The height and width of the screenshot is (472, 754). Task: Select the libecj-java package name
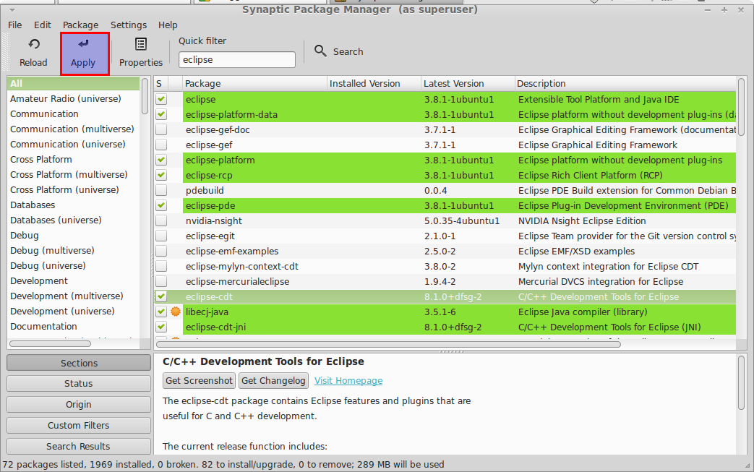click(x=207, y=312)
